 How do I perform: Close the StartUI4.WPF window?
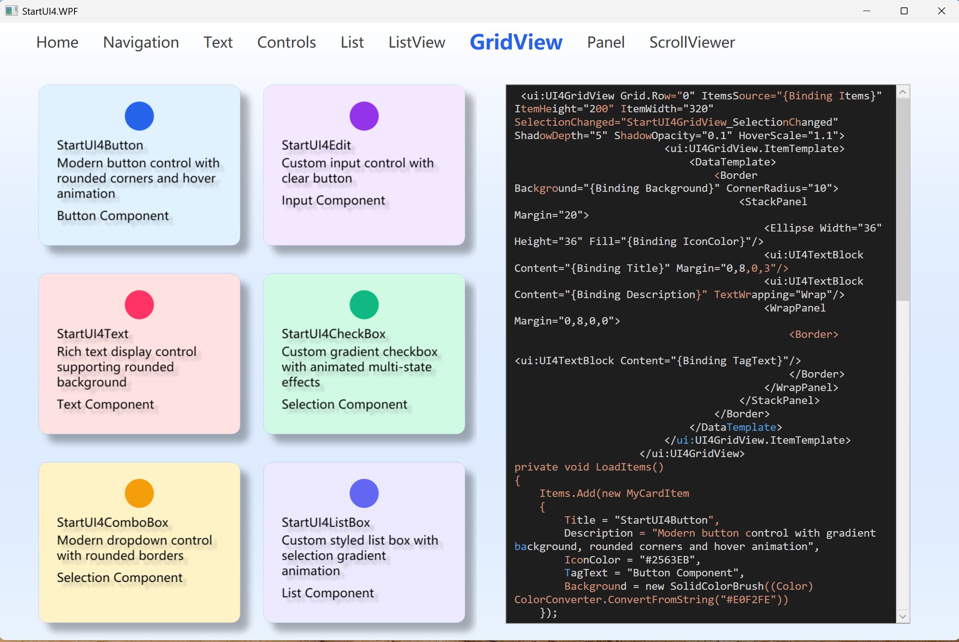tap(941, 11)
